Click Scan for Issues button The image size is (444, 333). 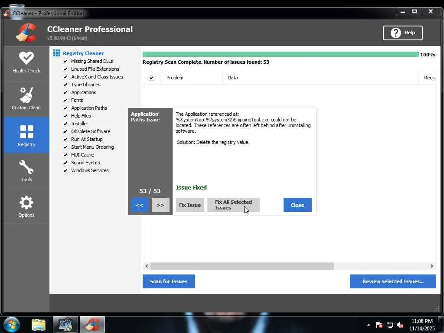[169, 281]
